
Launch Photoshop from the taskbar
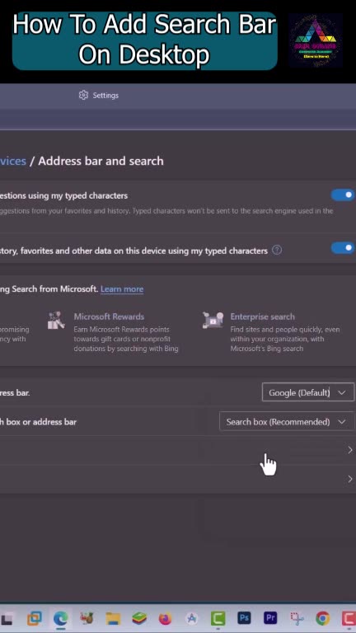coord(244,618)
